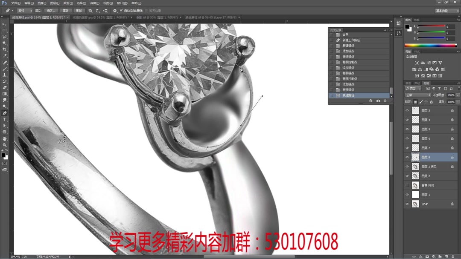Select the Pen tool in the toolbox
The image size is (461, 259).
pyautogui.click(x=5, y=112)
